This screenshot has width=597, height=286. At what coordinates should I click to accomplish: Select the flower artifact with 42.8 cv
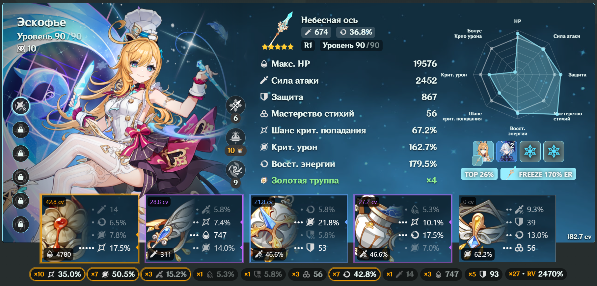(x=90, y=229)
